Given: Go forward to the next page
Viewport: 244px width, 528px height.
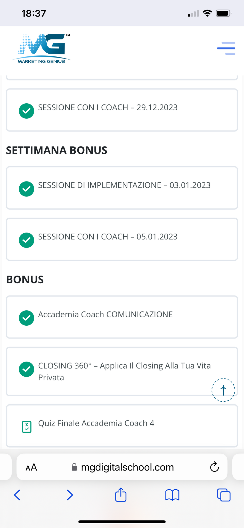Looking at the screenshot, I should pos(70,495).
